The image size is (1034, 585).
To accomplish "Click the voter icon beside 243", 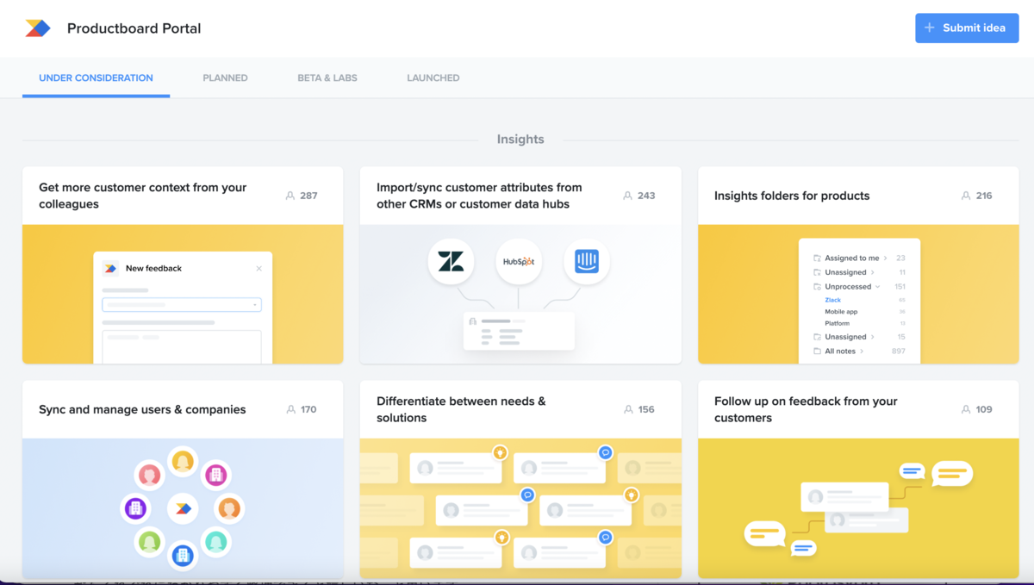I will [x=628, y=196].
